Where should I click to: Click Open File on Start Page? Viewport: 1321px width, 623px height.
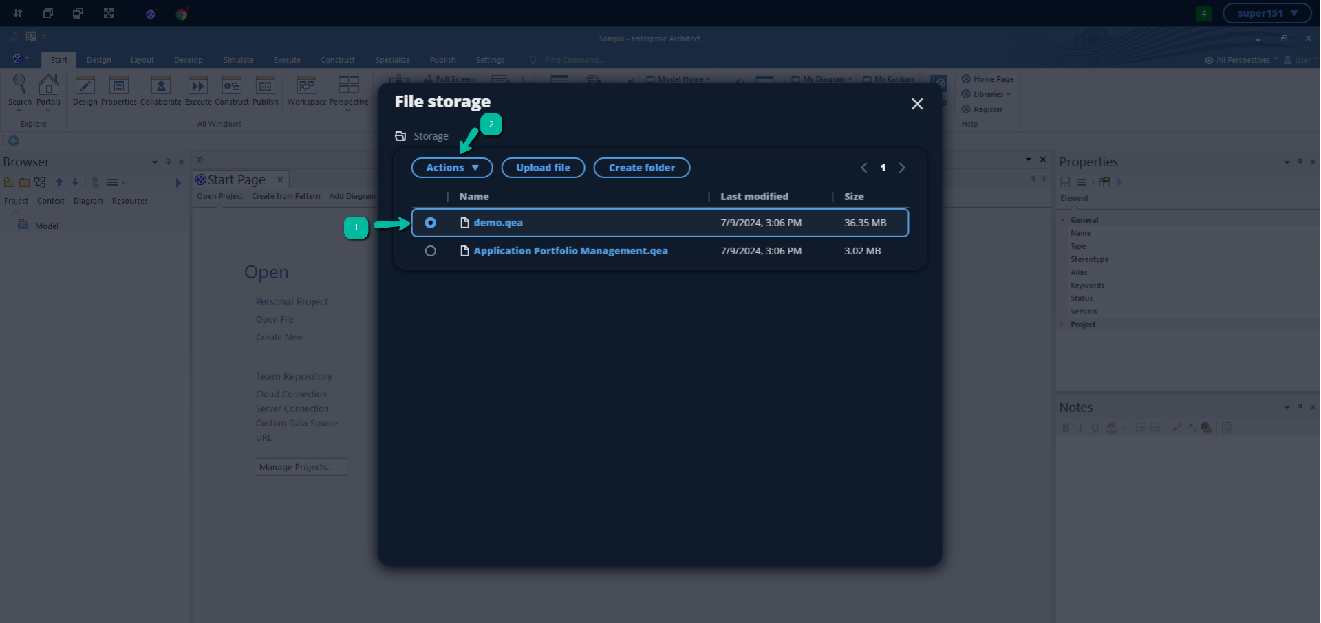point(275,319)
